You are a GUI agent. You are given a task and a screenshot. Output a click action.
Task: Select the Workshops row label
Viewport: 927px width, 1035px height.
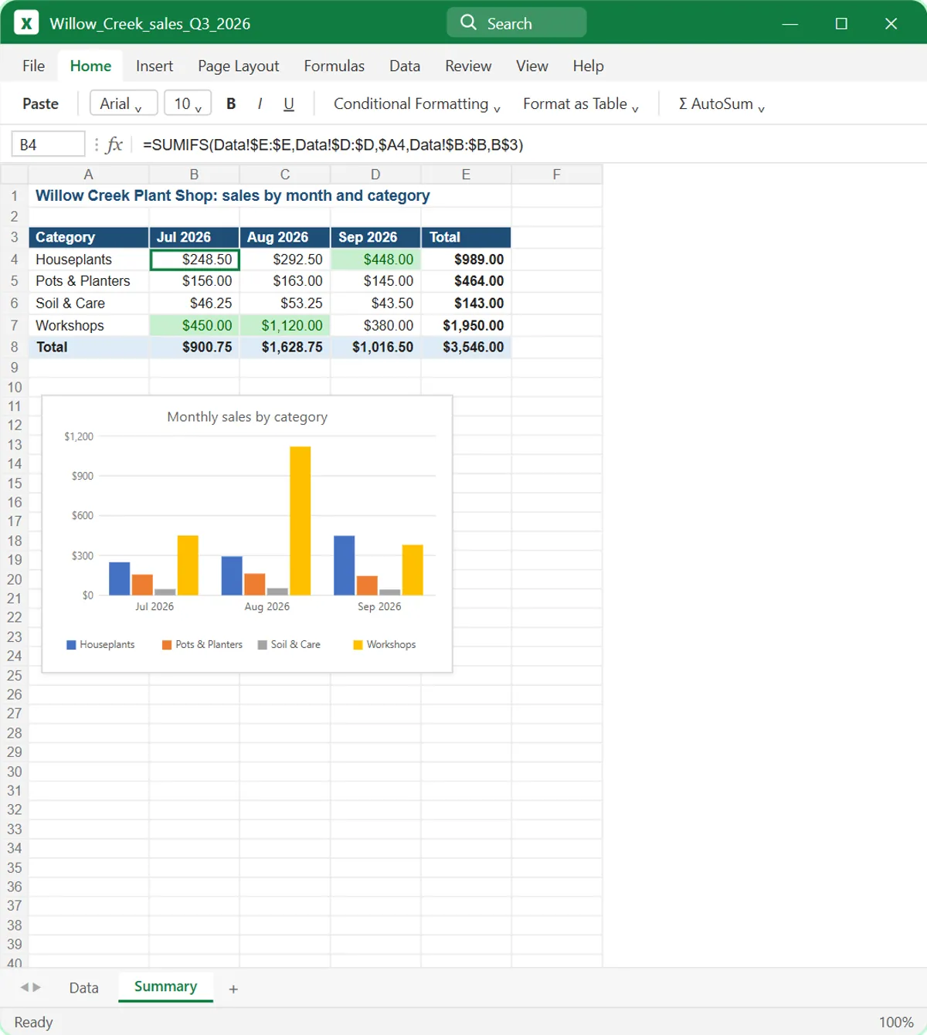pyautogui.click(x=89, y=325)
